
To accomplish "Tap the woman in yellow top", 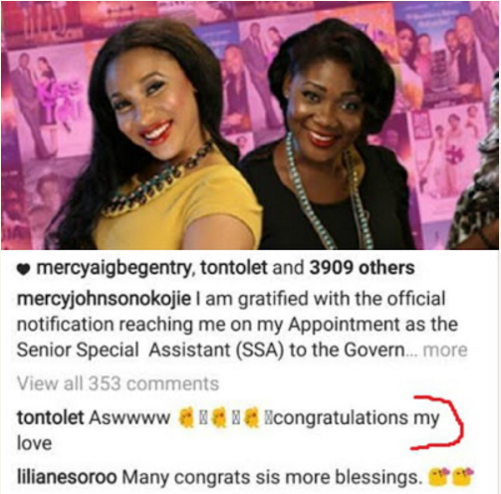I will coord(156,139).
